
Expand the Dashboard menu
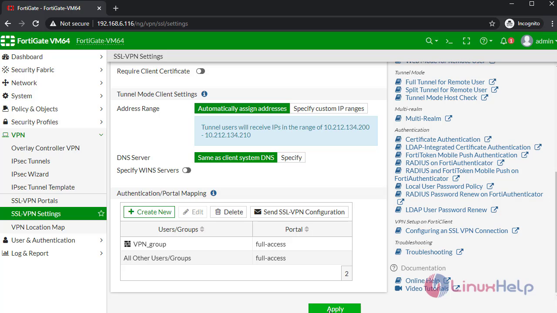tap(101, 57)
